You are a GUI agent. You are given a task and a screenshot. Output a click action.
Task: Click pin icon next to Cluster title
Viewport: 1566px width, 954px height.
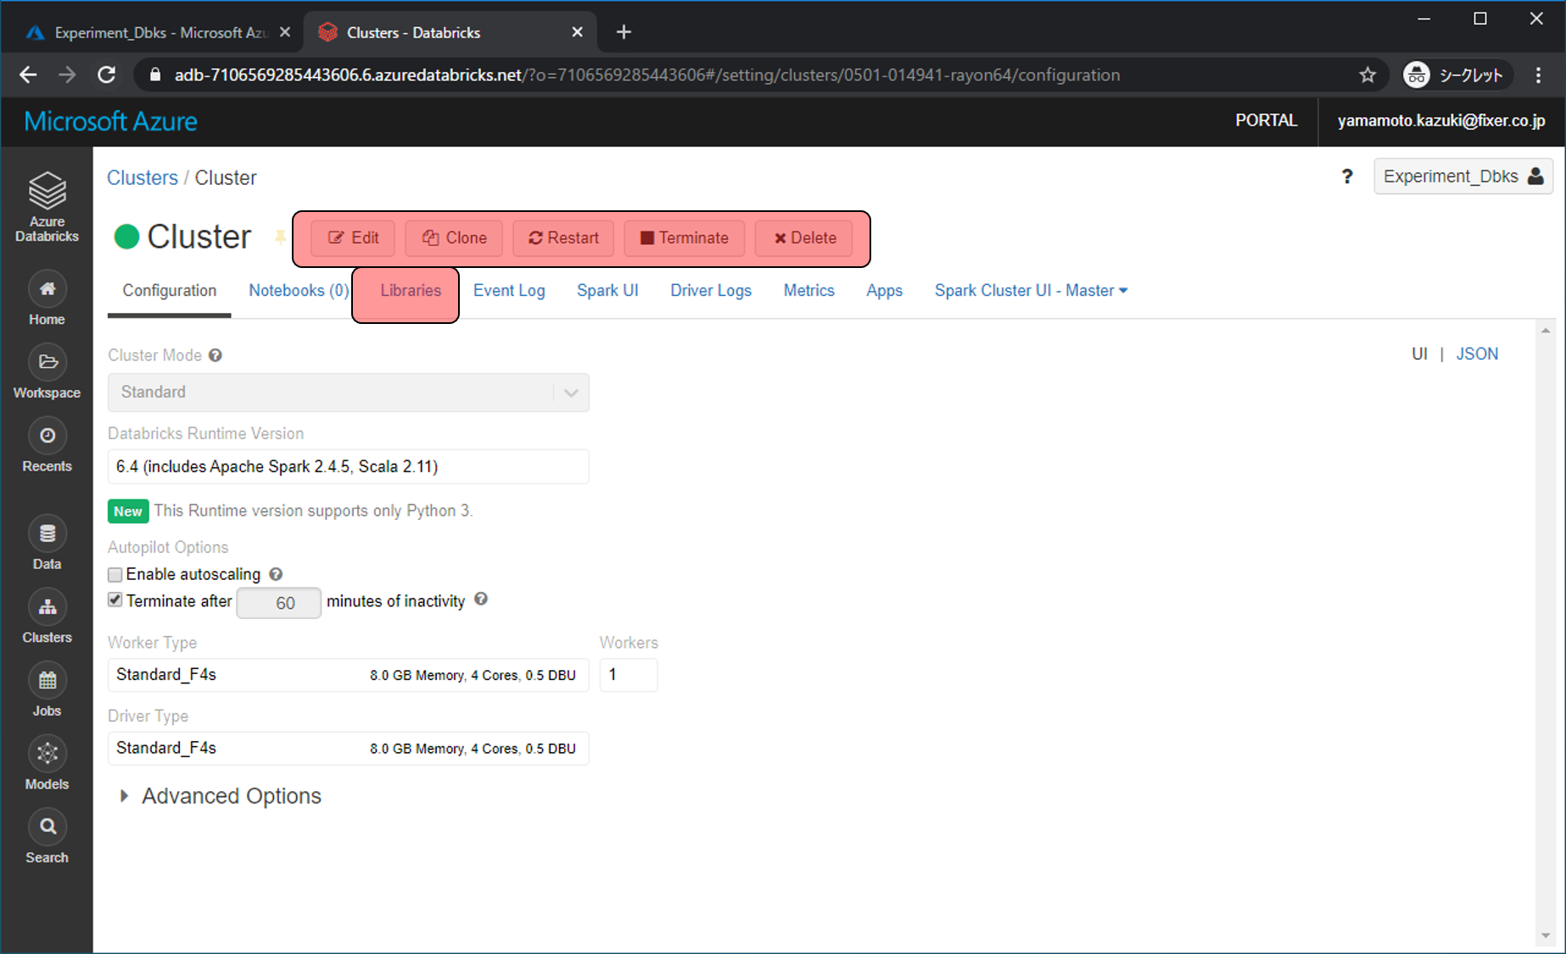click(x=279, y=237)
